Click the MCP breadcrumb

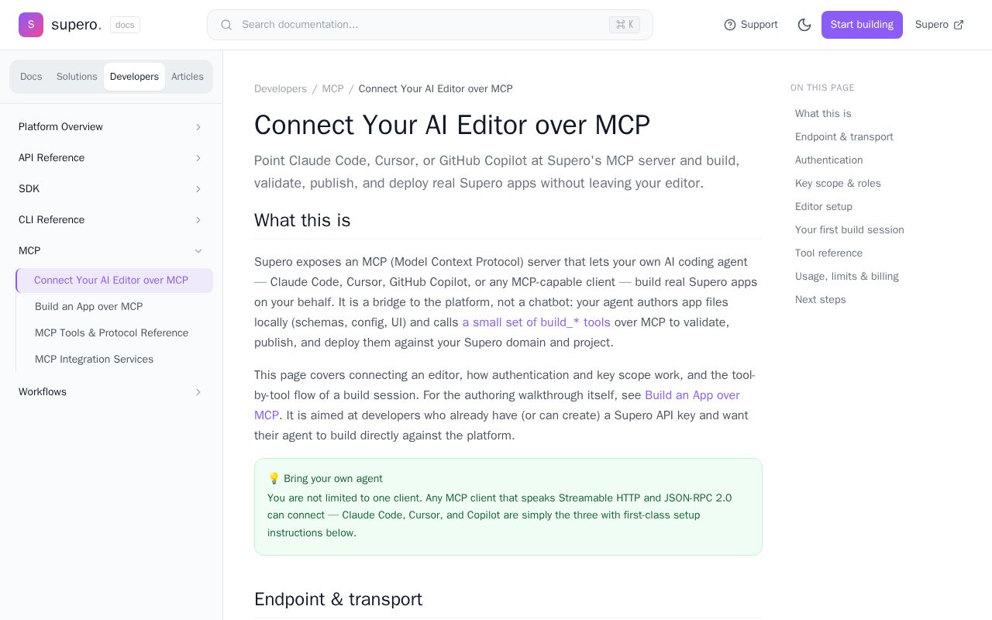[333, 89]
